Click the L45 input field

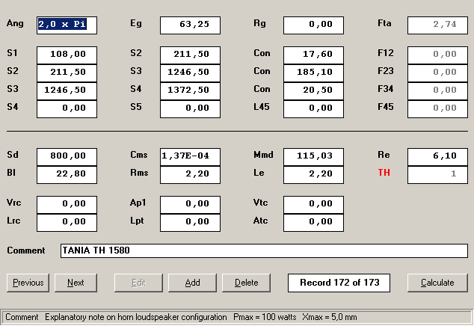coord(313,109)
